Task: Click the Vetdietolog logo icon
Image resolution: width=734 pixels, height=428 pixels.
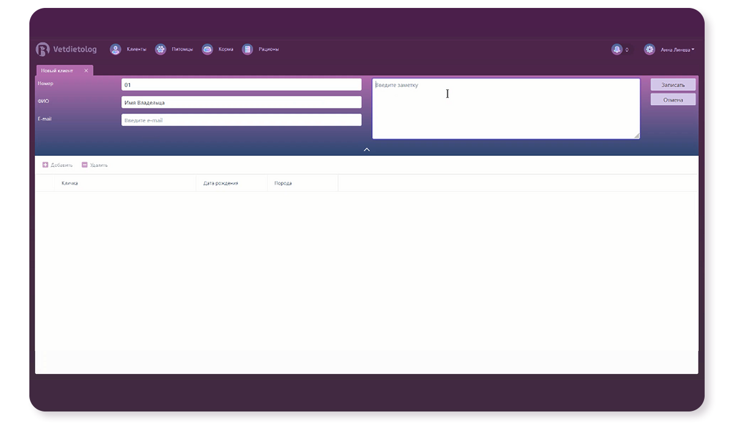Action: [42, 50]
